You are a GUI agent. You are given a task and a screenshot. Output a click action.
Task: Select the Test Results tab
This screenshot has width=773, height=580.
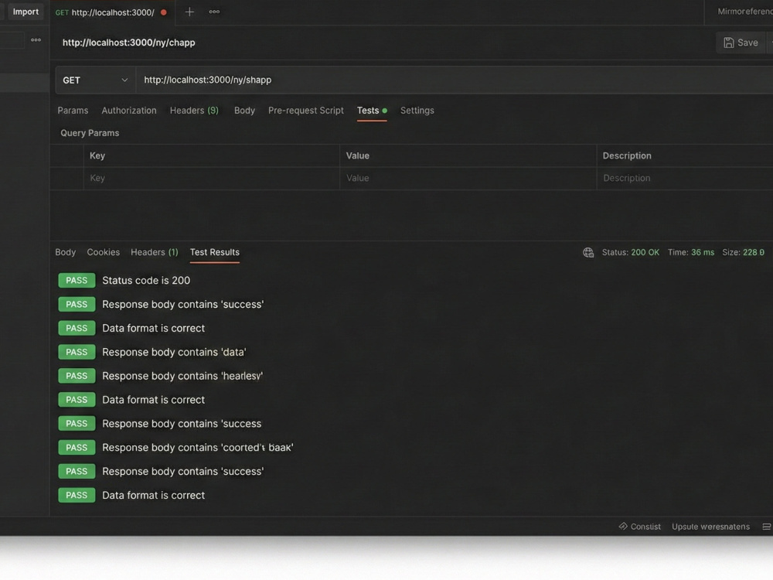[214, 252]
